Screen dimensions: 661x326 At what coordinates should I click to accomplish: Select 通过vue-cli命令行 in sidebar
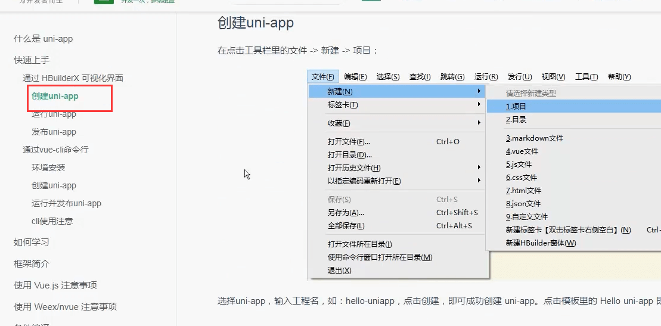[55, 150]
